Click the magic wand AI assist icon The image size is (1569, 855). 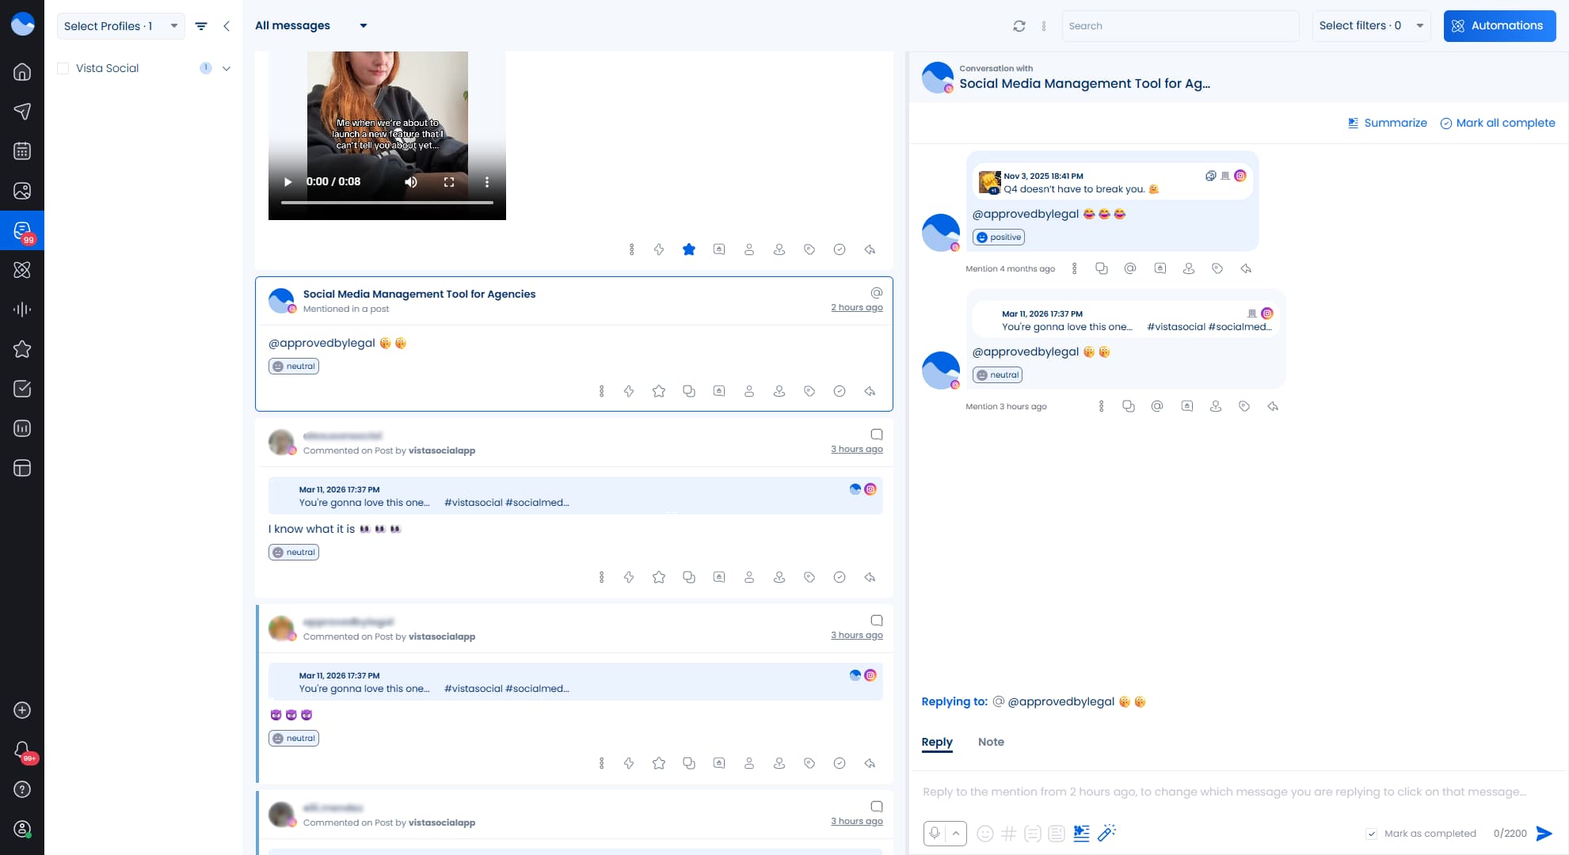tap(1106, 833)
